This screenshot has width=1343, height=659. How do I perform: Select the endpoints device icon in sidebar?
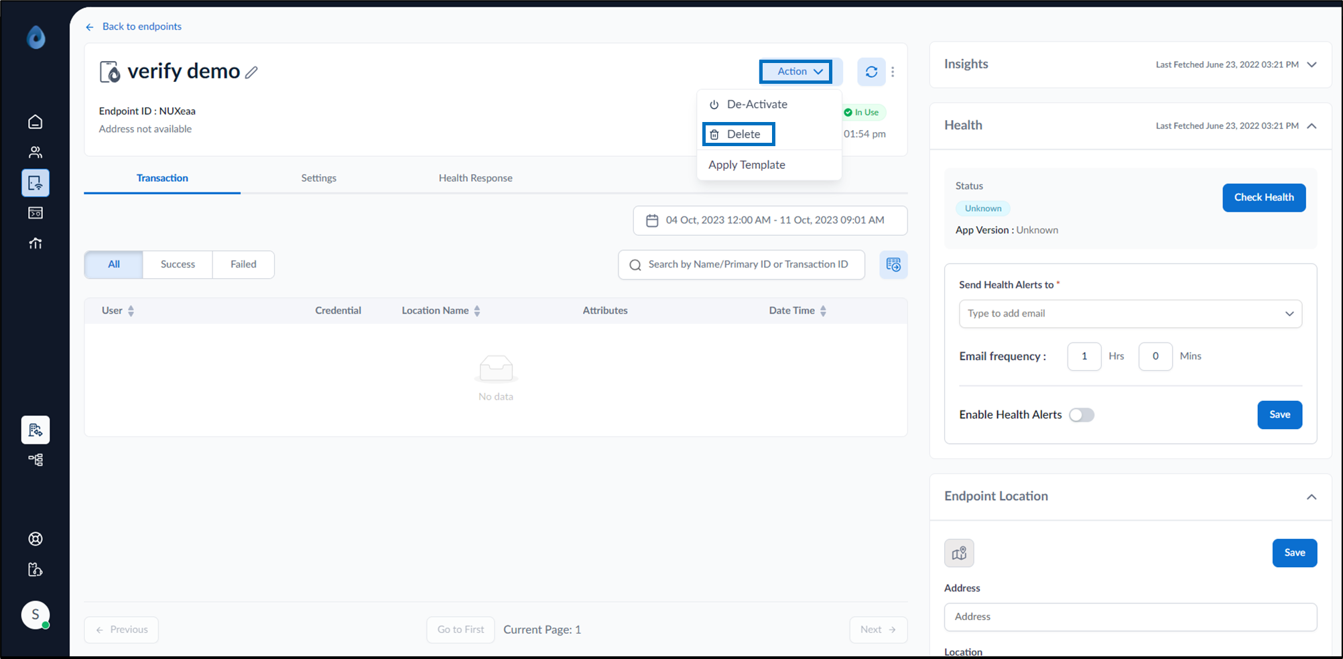click(x=36, y=183)
